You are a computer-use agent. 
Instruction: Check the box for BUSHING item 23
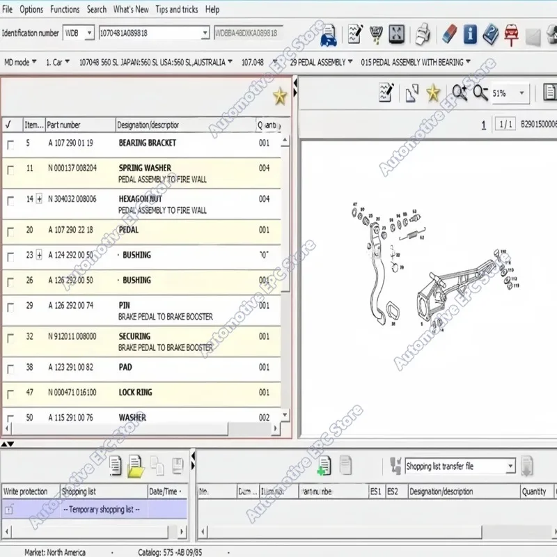click(x=10, y=257)
